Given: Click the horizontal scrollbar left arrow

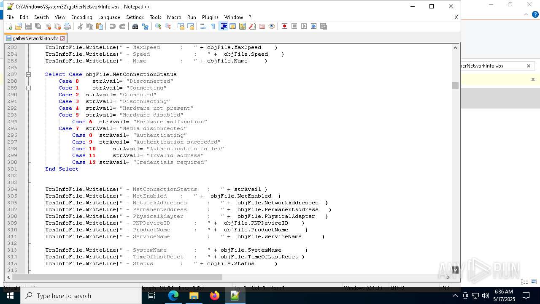Looking at the screenshot, I should click(x=8, y=277).
